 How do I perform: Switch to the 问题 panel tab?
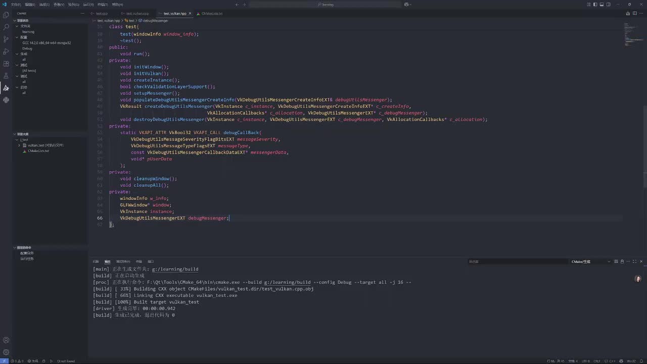[x=96, y=261]
